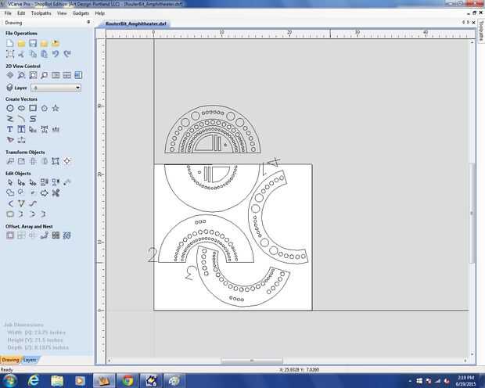Click the Undo arrow icon

[x=56, y=54]
